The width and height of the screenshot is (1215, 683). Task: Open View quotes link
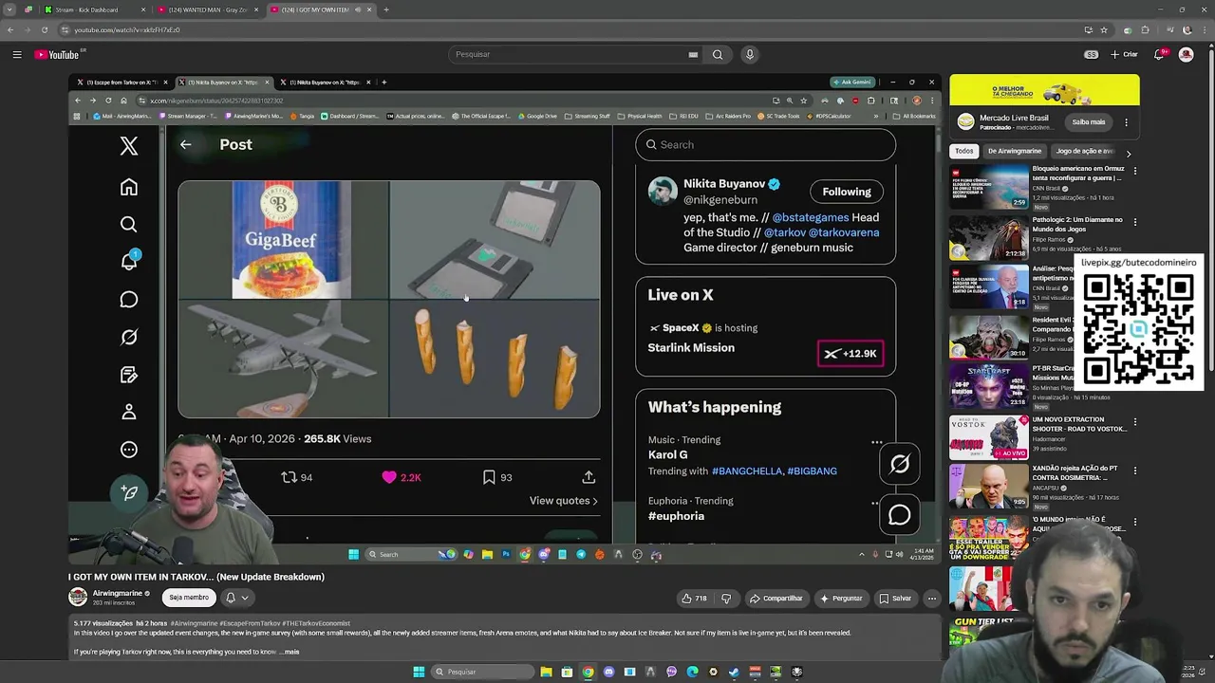(x=564, y=501)
